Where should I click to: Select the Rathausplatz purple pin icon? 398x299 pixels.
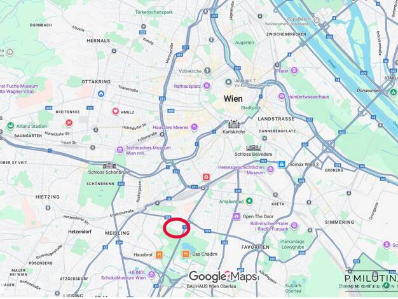pos(207,86)
